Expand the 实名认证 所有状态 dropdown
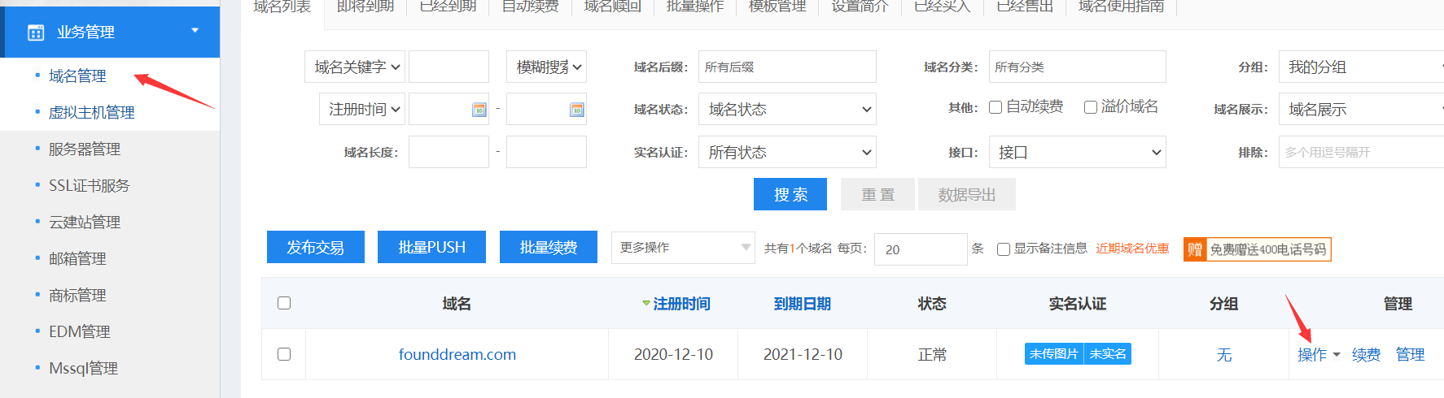Screen dimensions: 1444x398 click(x=787, y=152)
